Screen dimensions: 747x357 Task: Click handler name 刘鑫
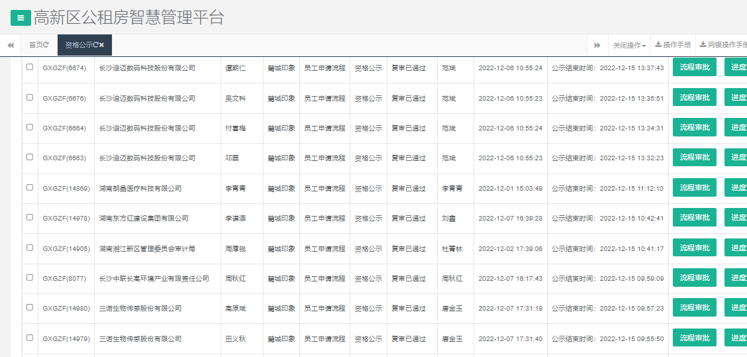tap(449, 219)
